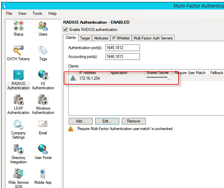The width and height of the screenshot is (224, 188).
Task: Open Company Settings gear icon
Action: pyautogui.click(x=19, y=124)
